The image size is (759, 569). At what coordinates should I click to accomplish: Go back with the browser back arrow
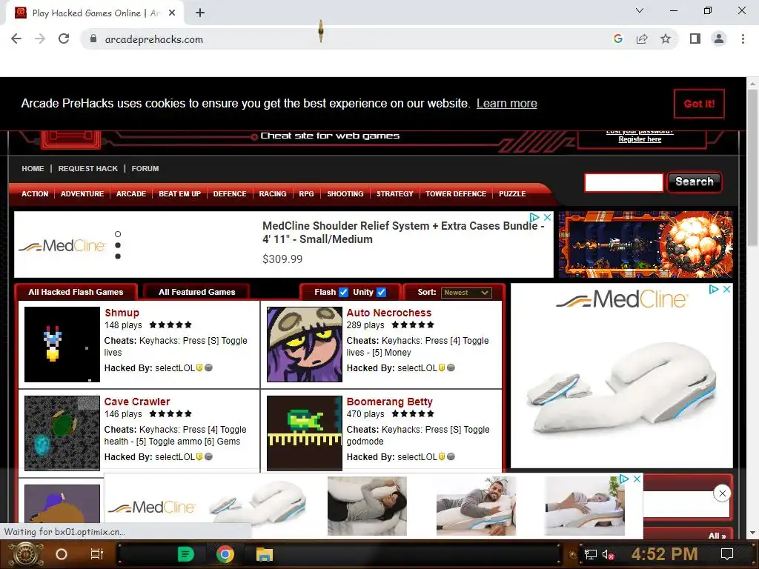16,39
